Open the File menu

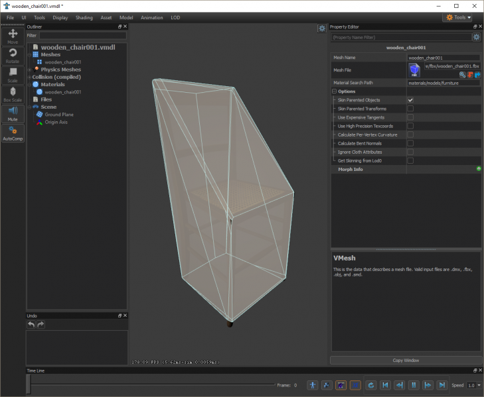click(x=10, y=18)
